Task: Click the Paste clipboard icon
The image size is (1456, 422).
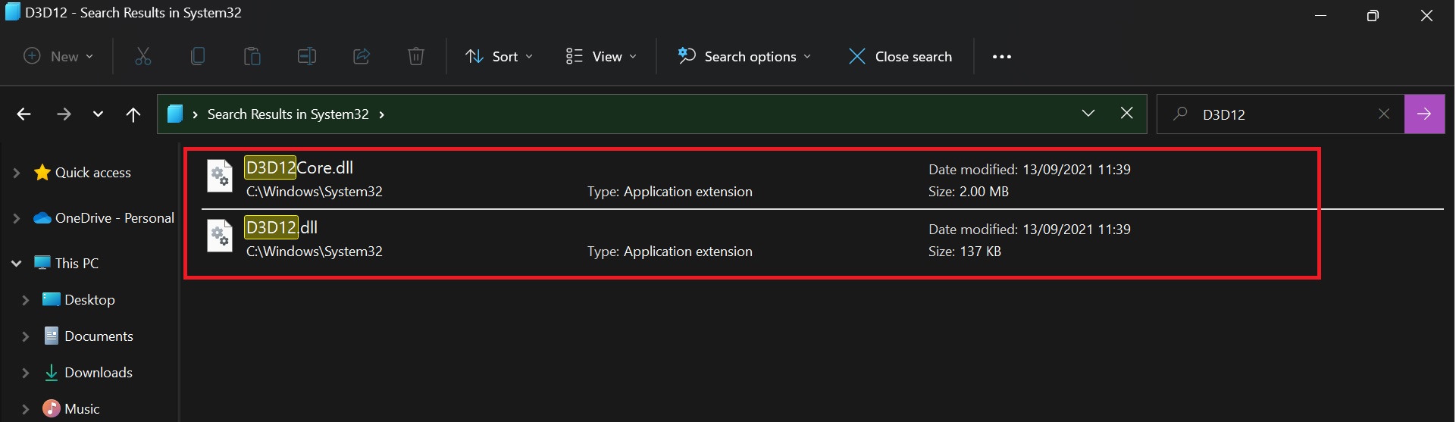Action: pos(252,56)
